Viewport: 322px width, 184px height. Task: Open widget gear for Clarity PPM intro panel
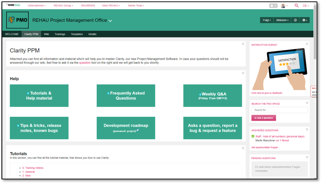pos(243,44)
